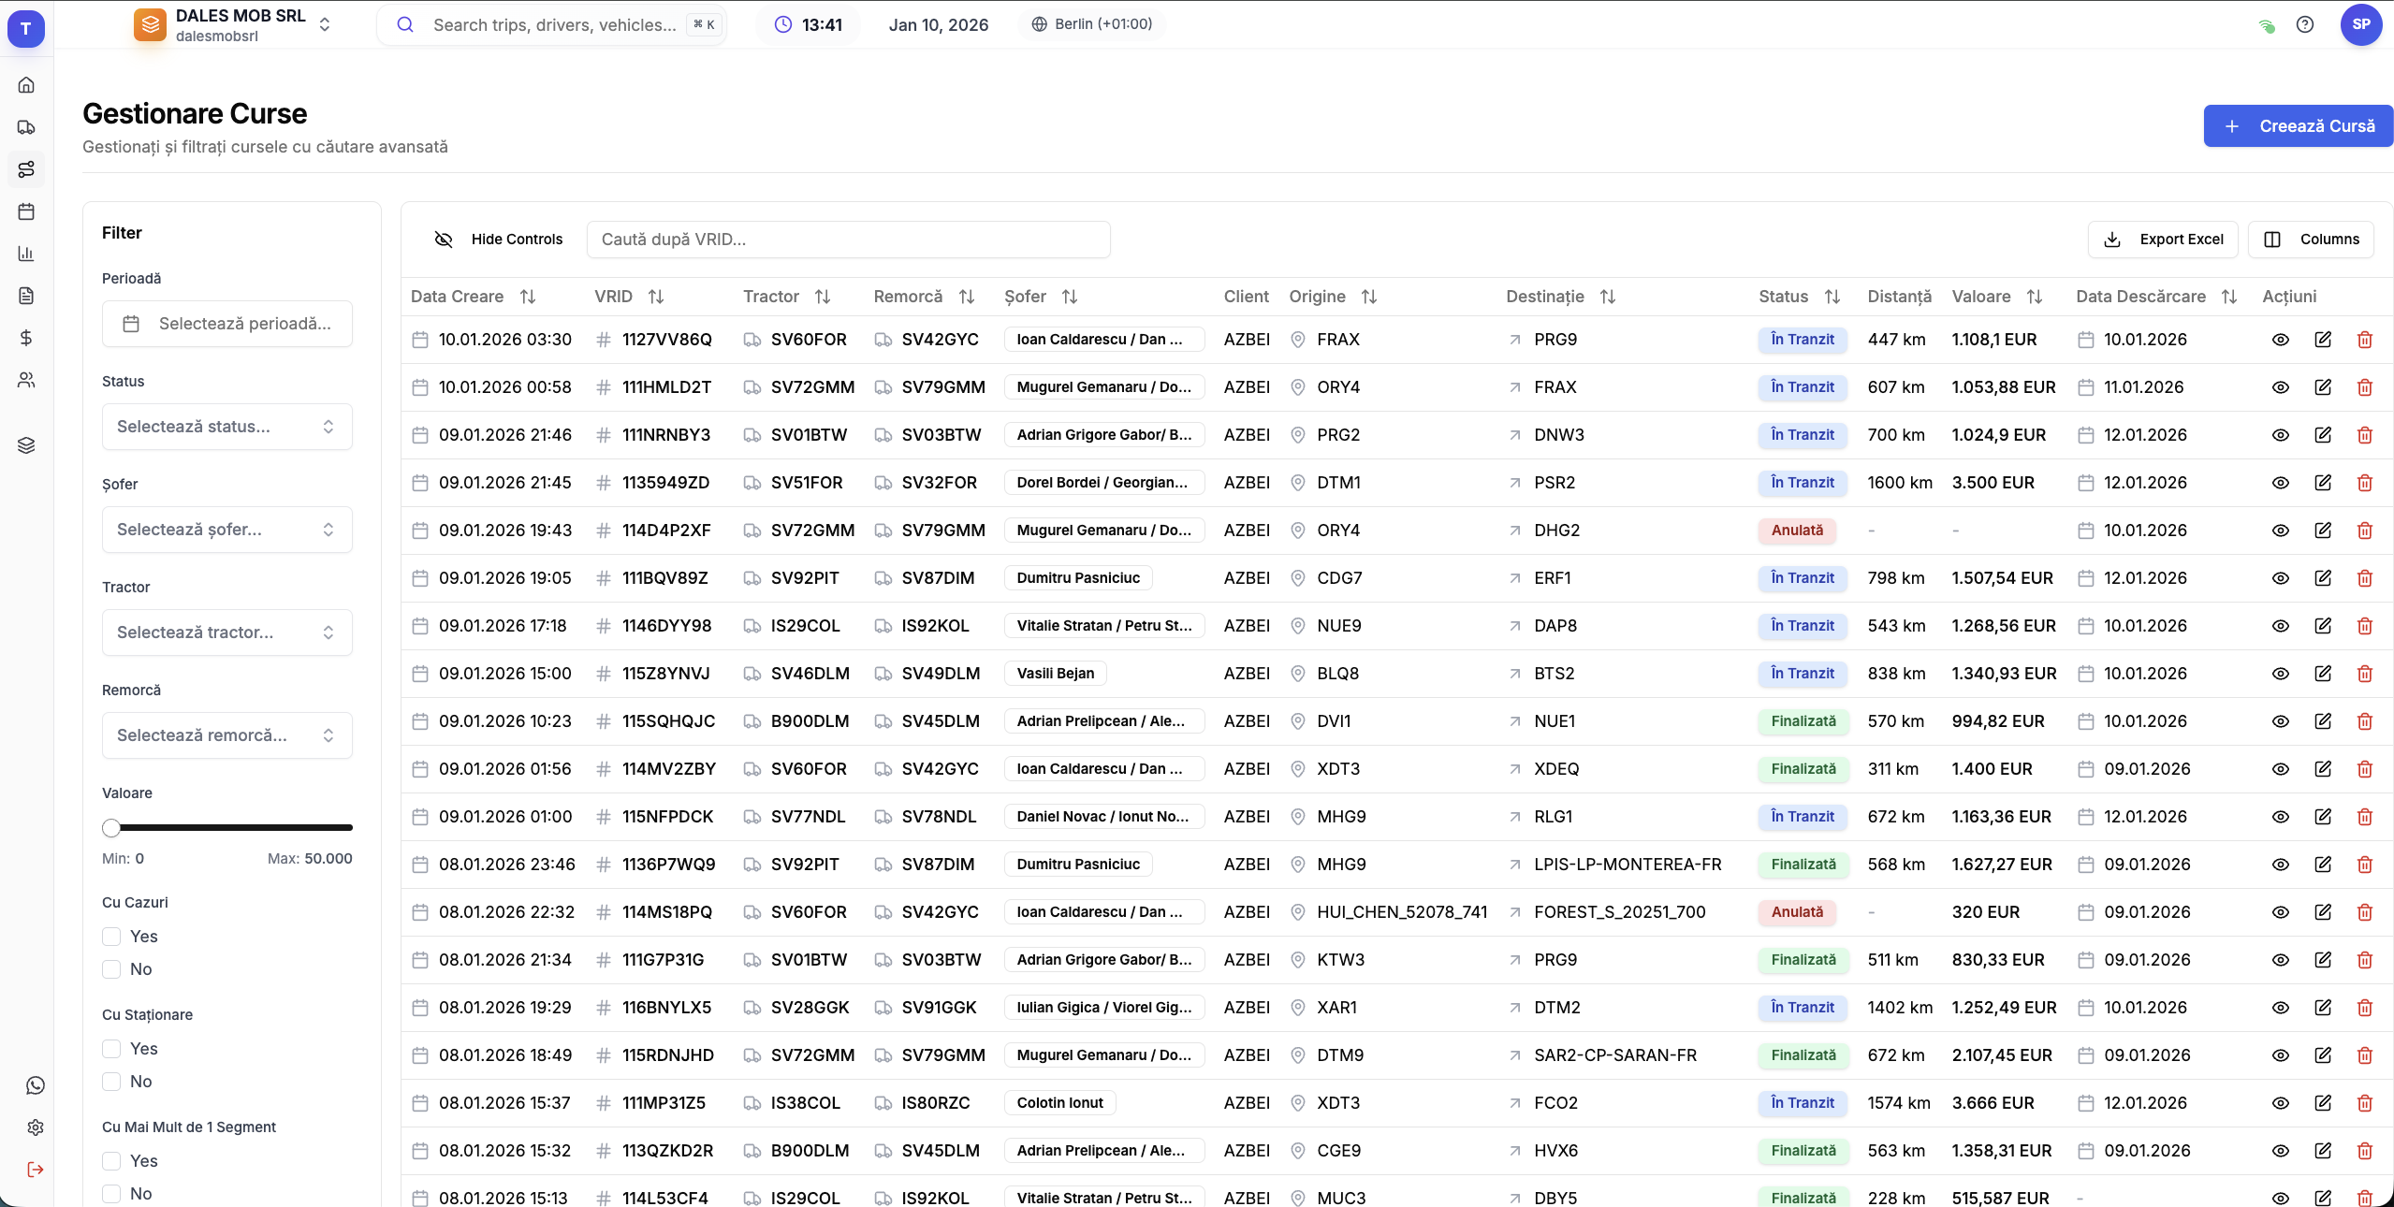The image size is (2394, 1207).
Task: Click the Valoare slider minimum handle
Action: (111, 827)
